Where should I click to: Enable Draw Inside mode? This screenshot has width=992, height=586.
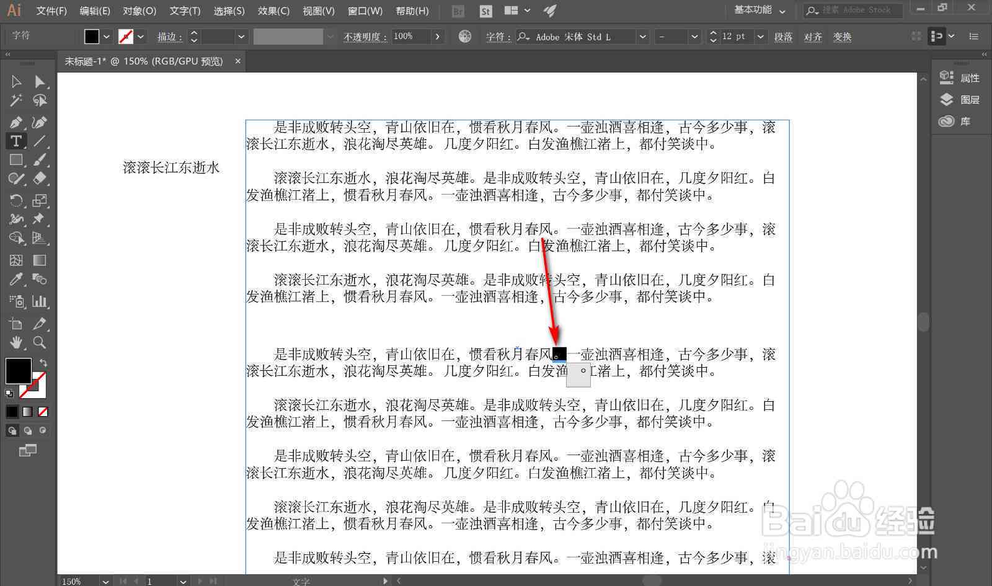tap(43, 430)
